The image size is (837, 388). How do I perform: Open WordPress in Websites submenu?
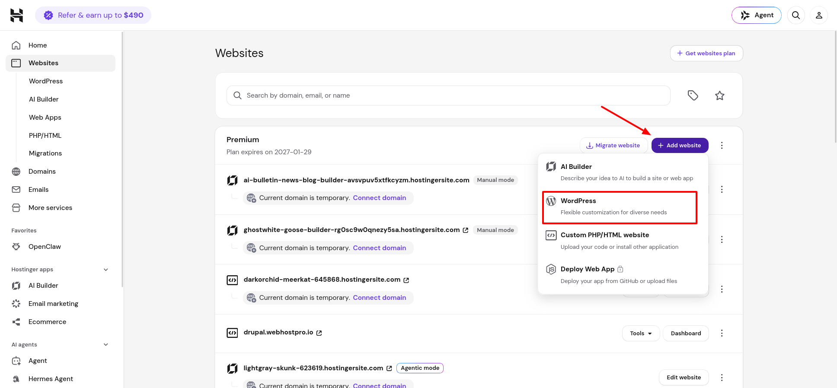coord(46,81)
